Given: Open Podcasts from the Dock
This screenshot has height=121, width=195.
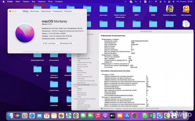Looking at the screenshot, I should coord(105,116).
